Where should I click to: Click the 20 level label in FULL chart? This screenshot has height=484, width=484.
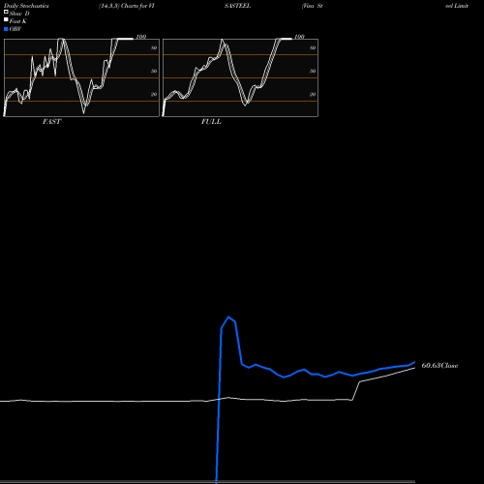point(313,95)
